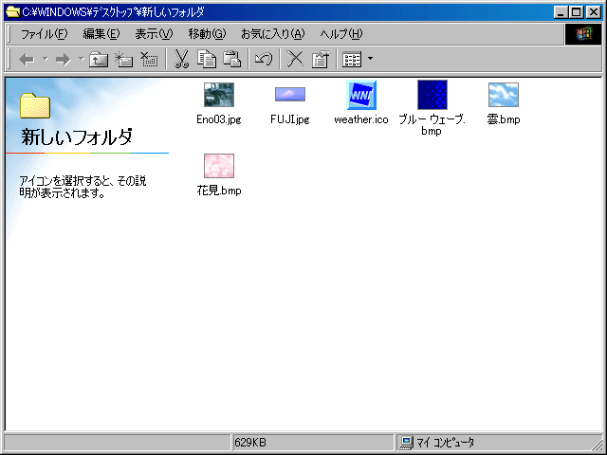Minimize the folder window

[561, 12]
